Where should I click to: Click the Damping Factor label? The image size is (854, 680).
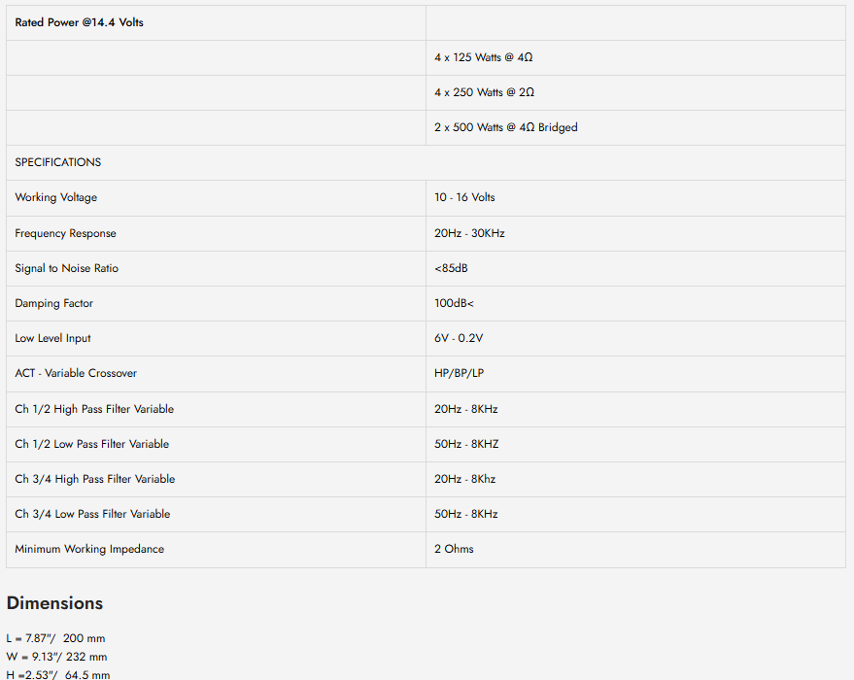pyautogui.click(x=53, y=304)
